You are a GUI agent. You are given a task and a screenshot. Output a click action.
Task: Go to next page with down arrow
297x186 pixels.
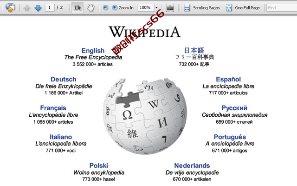click(38, 8)
